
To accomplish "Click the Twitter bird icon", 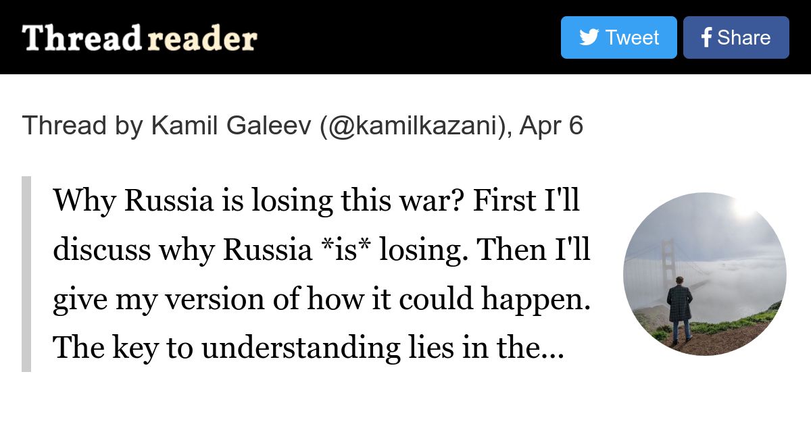I will 589,38.
